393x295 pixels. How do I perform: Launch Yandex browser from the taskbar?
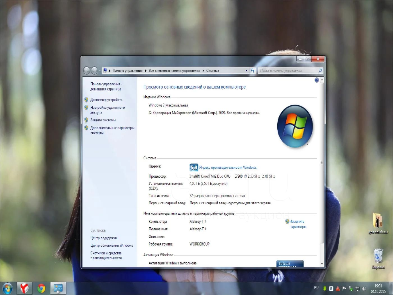pyautogui.click(x=24, y=289)
